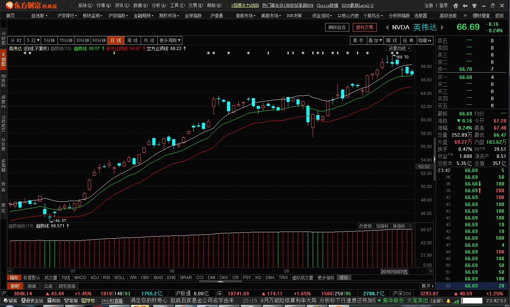The height and width of the screenshot is (307, 510).
Task: Click the alert bell icon in status bar
Action: [x=448, y=301]
